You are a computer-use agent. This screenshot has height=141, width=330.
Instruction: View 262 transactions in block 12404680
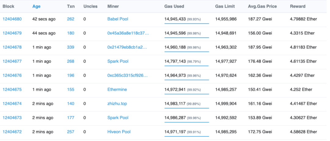coord(71,19)
